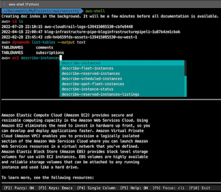Viewport: 221px width, 192px height.
Task: Click the 'To learn more, see the following resources:' line
Action: (x=48, y=178)
